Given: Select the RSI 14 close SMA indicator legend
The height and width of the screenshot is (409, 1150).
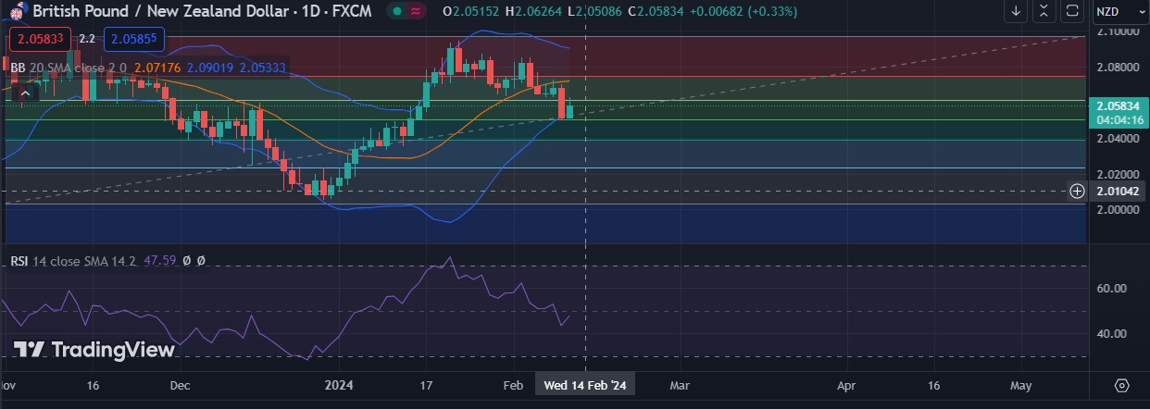Looking at the screenshot, I should [74, 261].
